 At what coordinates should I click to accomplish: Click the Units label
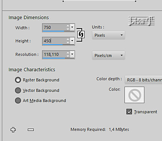pyautogui.click(x=98, y=27)
